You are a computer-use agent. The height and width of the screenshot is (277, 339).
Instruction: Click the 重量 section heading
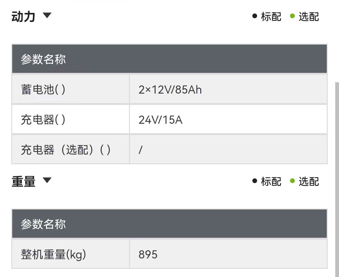tap(23, 182)
